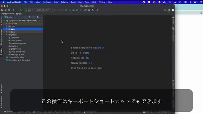The image size is (203, 114).
Task: Click Collapse All in Project panel header
Action: 33,17
